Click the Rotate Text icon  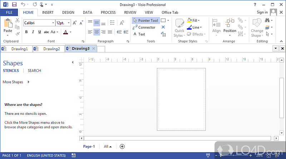(122, 23)
